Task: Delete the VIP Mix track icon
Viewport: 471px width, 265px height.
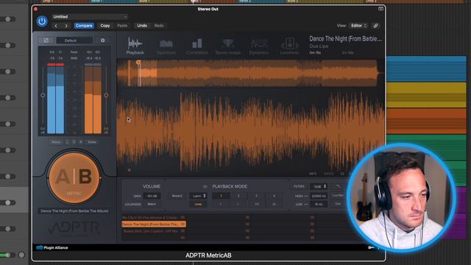Action: click(183, 231)
